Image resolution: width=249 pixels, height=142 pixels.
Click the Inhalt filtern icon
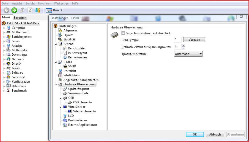pos(60,75)
